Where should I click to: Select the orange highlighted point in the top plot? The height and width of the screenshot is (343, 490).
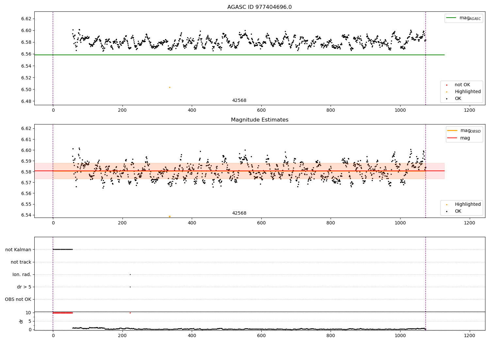[170, 87]
